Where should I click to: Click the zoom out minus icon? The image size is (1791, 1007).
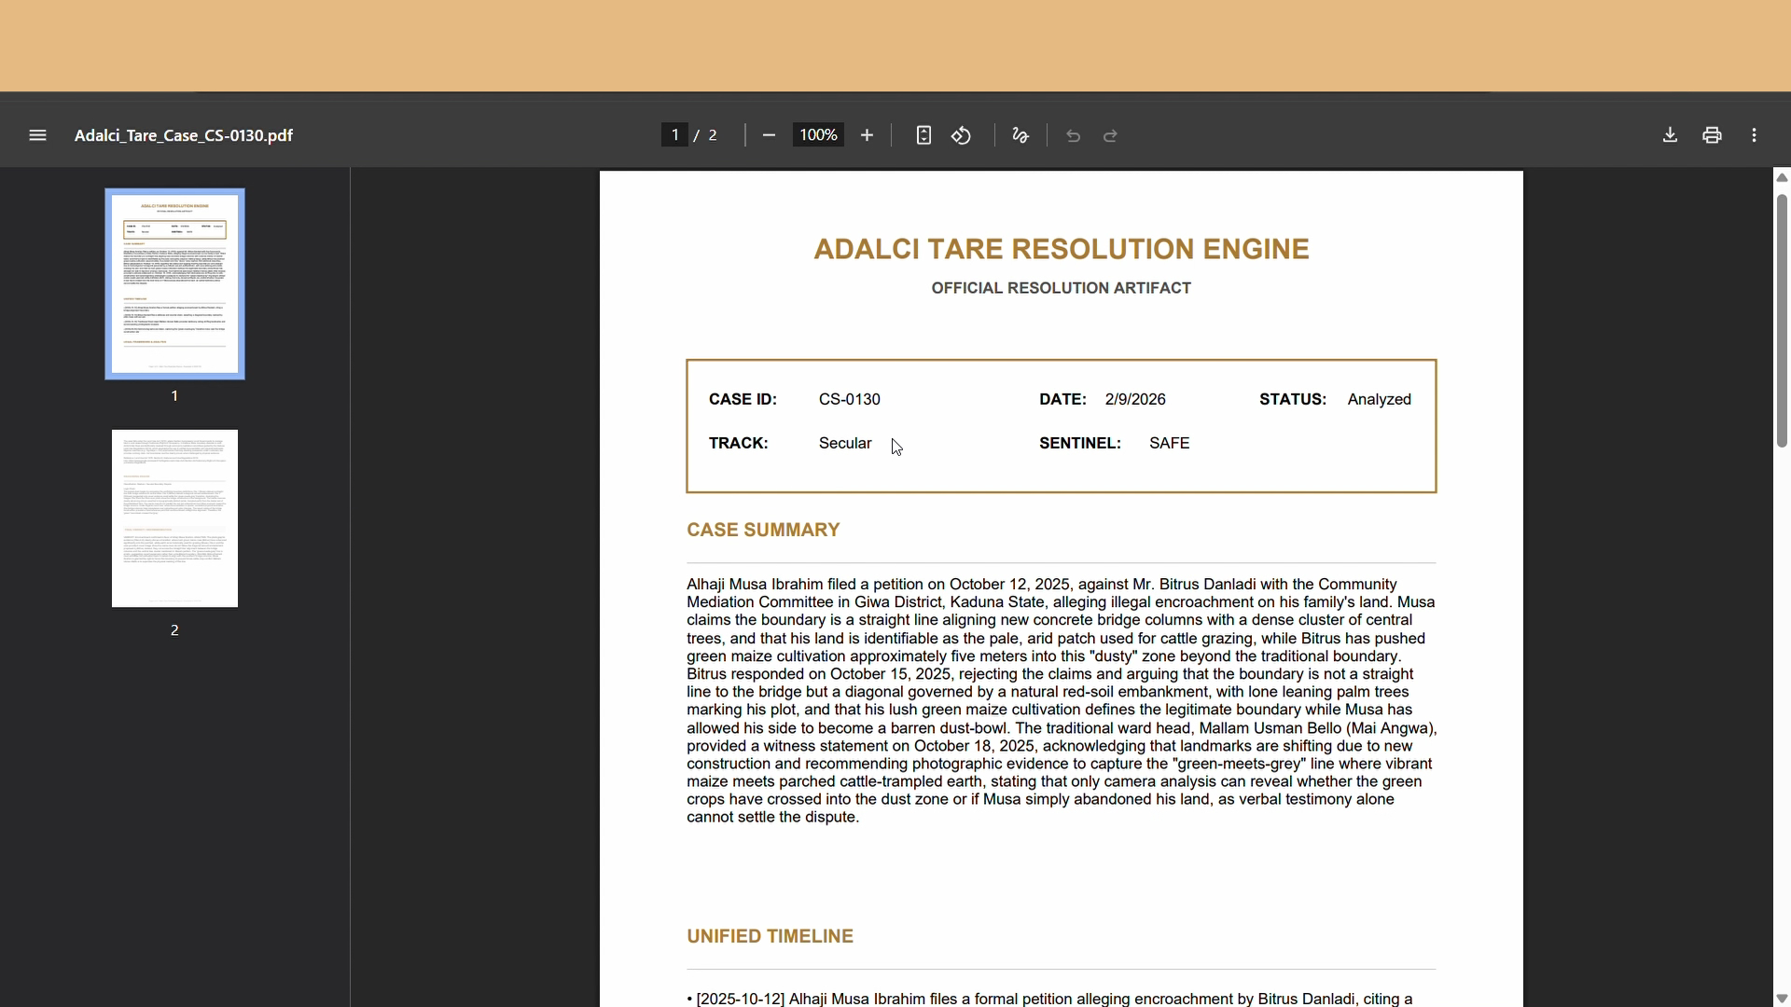[x=769, y=135]
